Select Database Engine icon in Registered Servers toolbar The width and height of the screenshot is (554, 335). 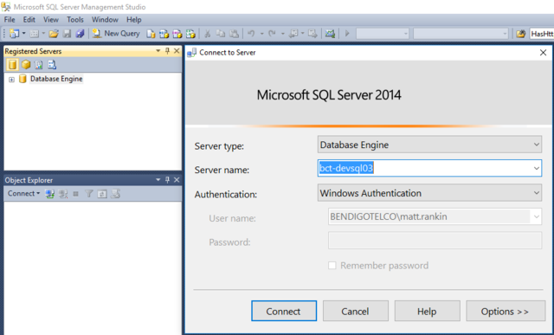[12, 65]
